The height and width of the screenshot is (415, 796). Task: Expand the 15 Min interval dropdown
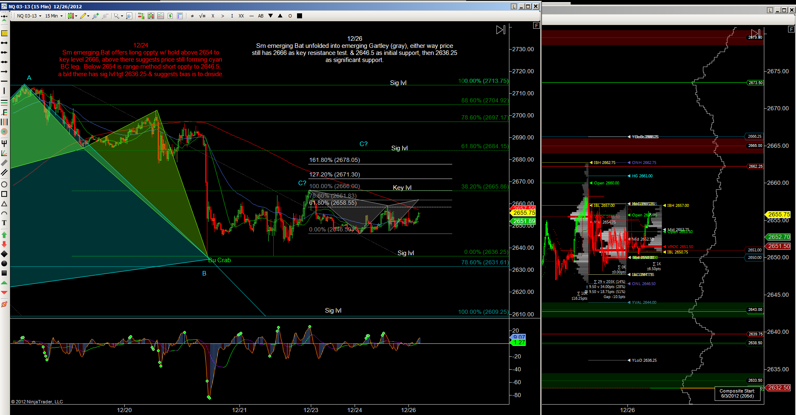point(54,16)
